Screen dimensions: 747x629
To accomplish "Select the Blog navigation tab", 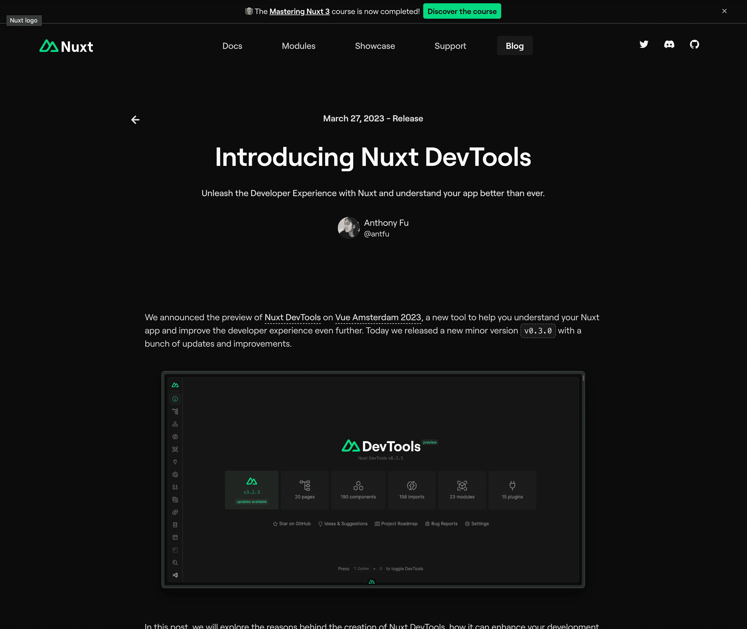I will tap(514, 46).
